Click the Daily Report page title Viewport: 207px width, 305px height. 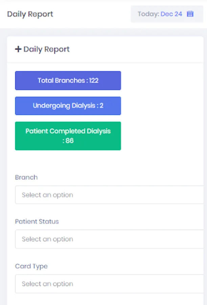pyautogui.click(x=30, y=14)
